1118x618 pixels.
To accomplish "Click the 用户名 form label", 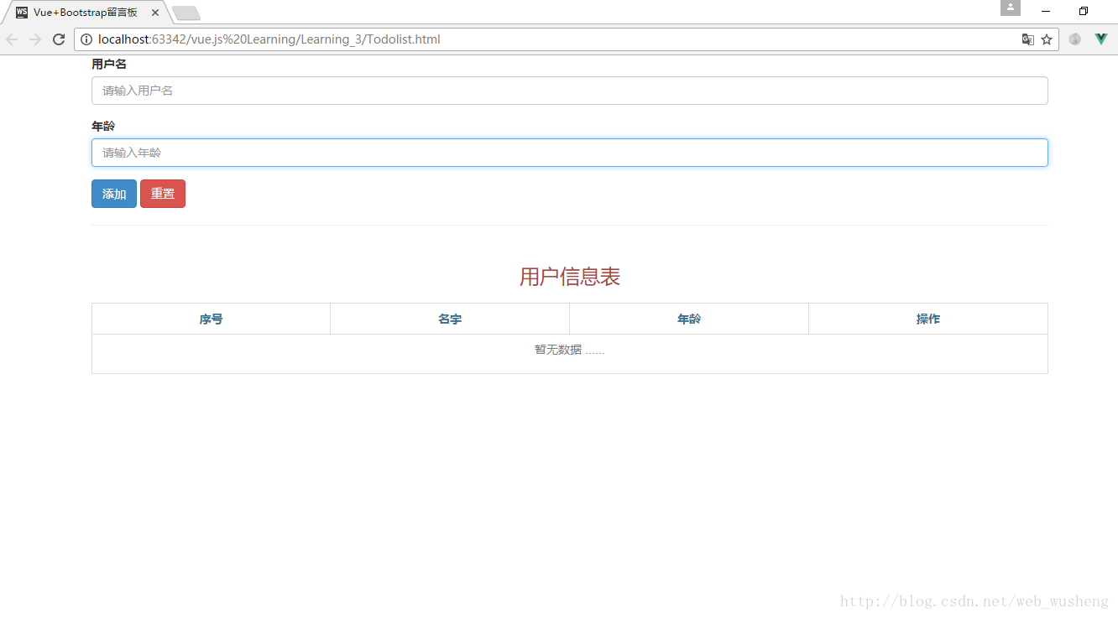I will 109,64.
